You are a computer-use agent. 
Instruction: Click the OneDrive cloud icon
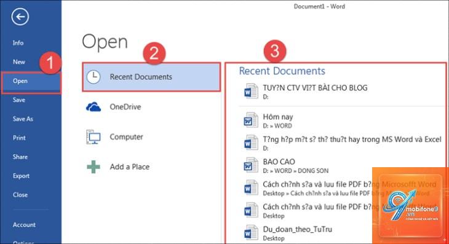pyautogui.click(x=93, y=107)
